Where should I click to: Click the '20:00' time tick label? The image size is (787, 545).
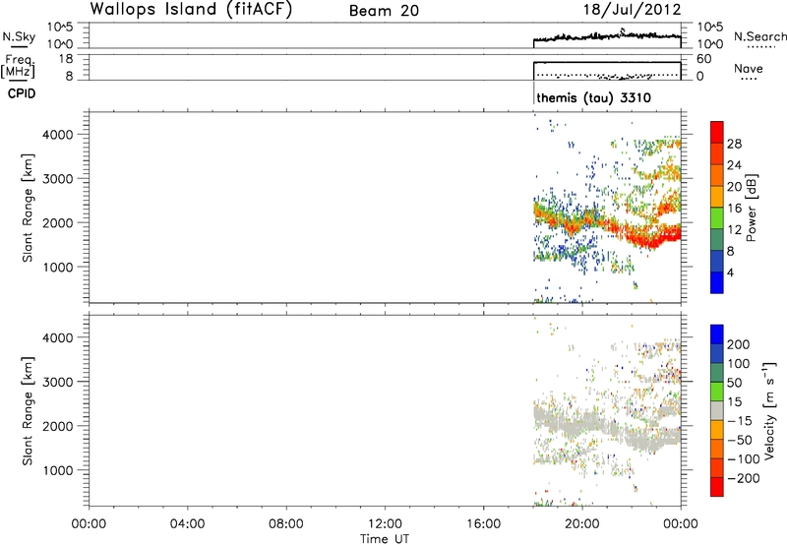[x=581, y=524]
